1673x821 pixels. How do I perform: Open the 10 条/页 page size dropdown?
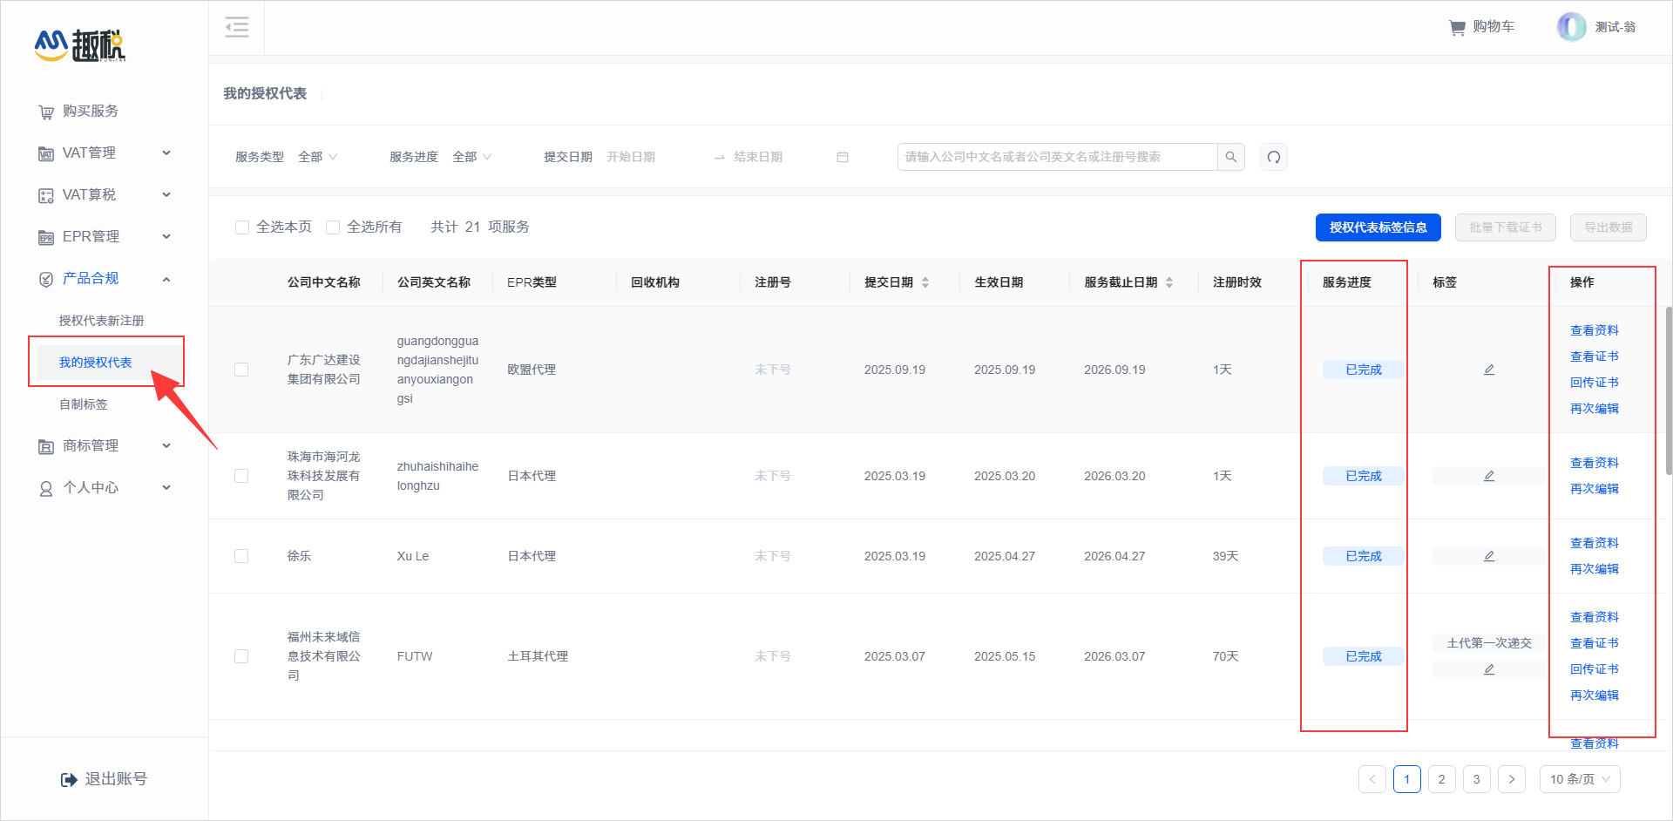coord(1579,779)
